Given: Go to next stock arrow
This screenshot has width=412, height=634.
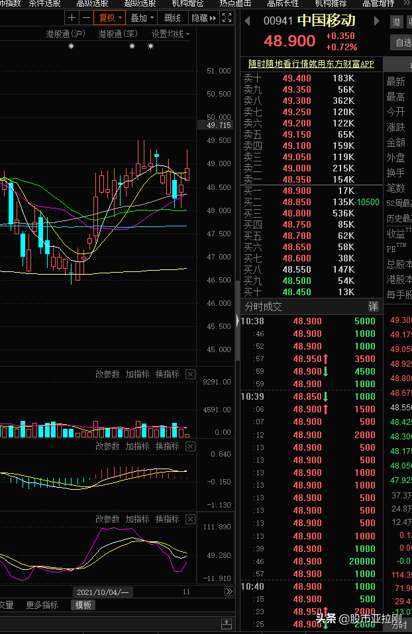Looking at the screenshot, I should (x=376, y=21).
